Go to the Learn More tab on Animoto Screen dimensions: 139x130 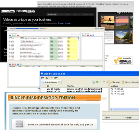pos(88,14)
